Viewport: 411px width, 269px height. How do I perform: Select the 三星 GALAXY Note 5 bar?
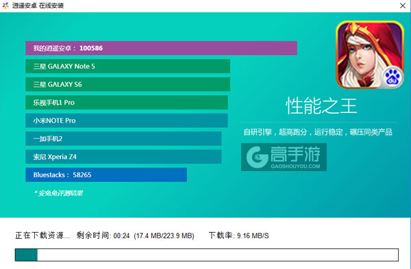pos(127,66)
